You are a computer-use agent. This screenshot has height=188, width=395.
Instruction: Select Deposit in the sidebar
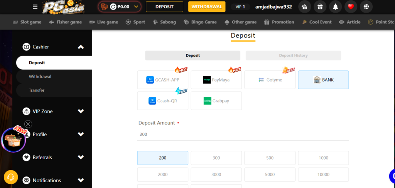click(x=54, y=63)
